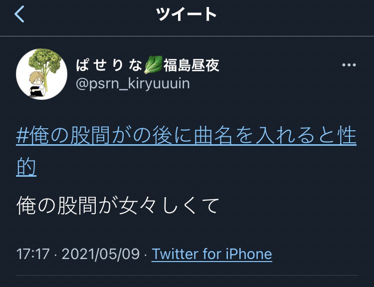The width and height of the screenshot is (374, 287).
Task: Click the 福島昼夜 part of name
Action: [191, 65]
